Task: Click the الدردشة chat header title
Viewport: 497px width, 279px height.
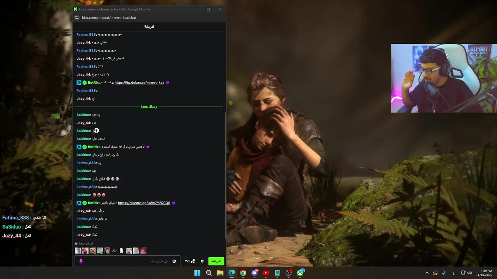Action: click(149, 26)
